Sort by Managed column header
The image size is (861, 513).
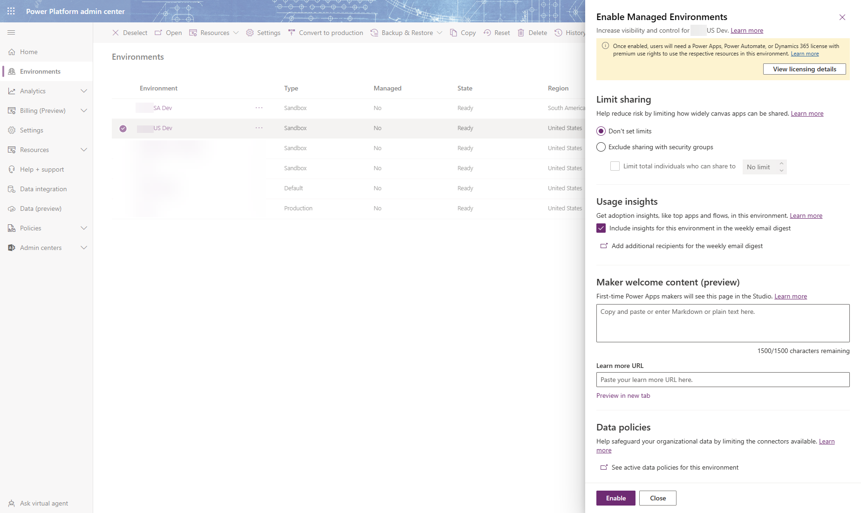pyautogui.click(x=388, y=88)
